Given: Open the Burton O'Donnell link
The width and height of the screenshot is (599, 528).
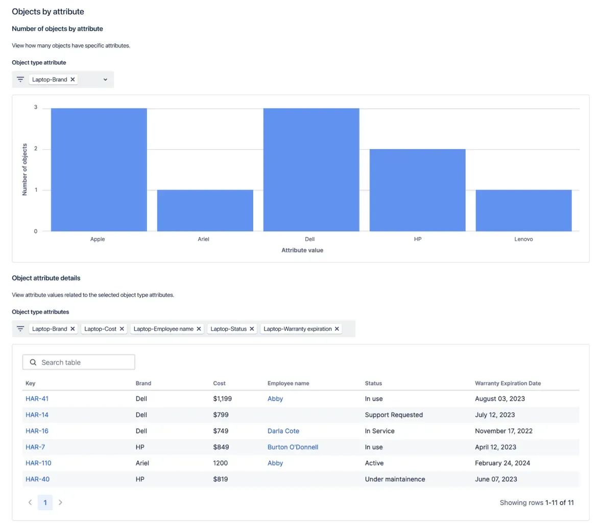Looking at the screenshot, I should tap(293, 447).
